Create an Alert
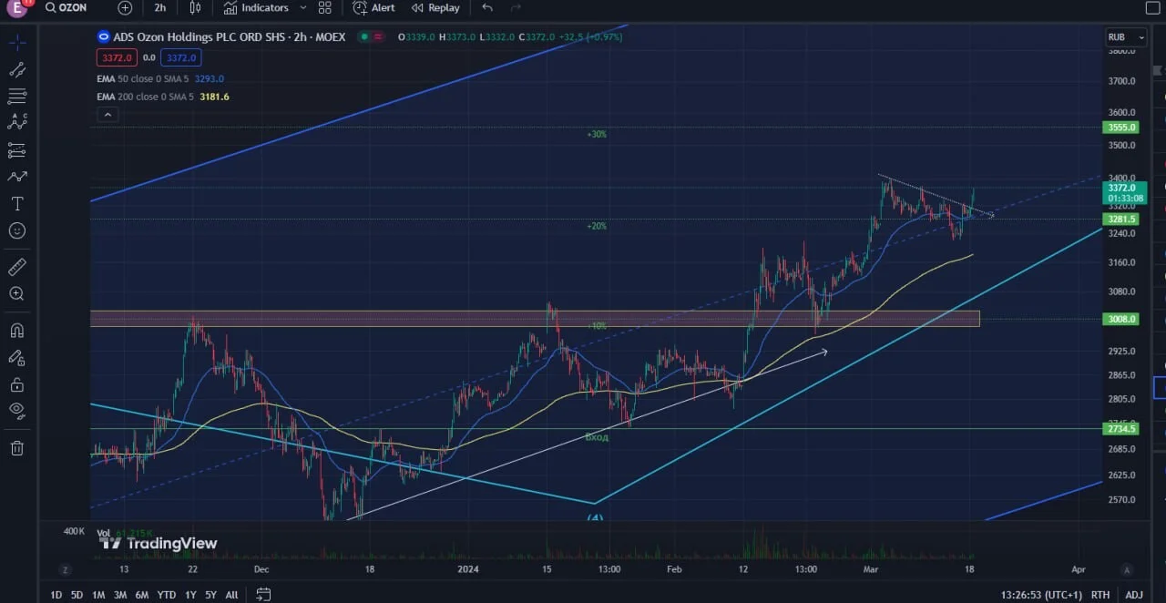 [x=374, y=7]
